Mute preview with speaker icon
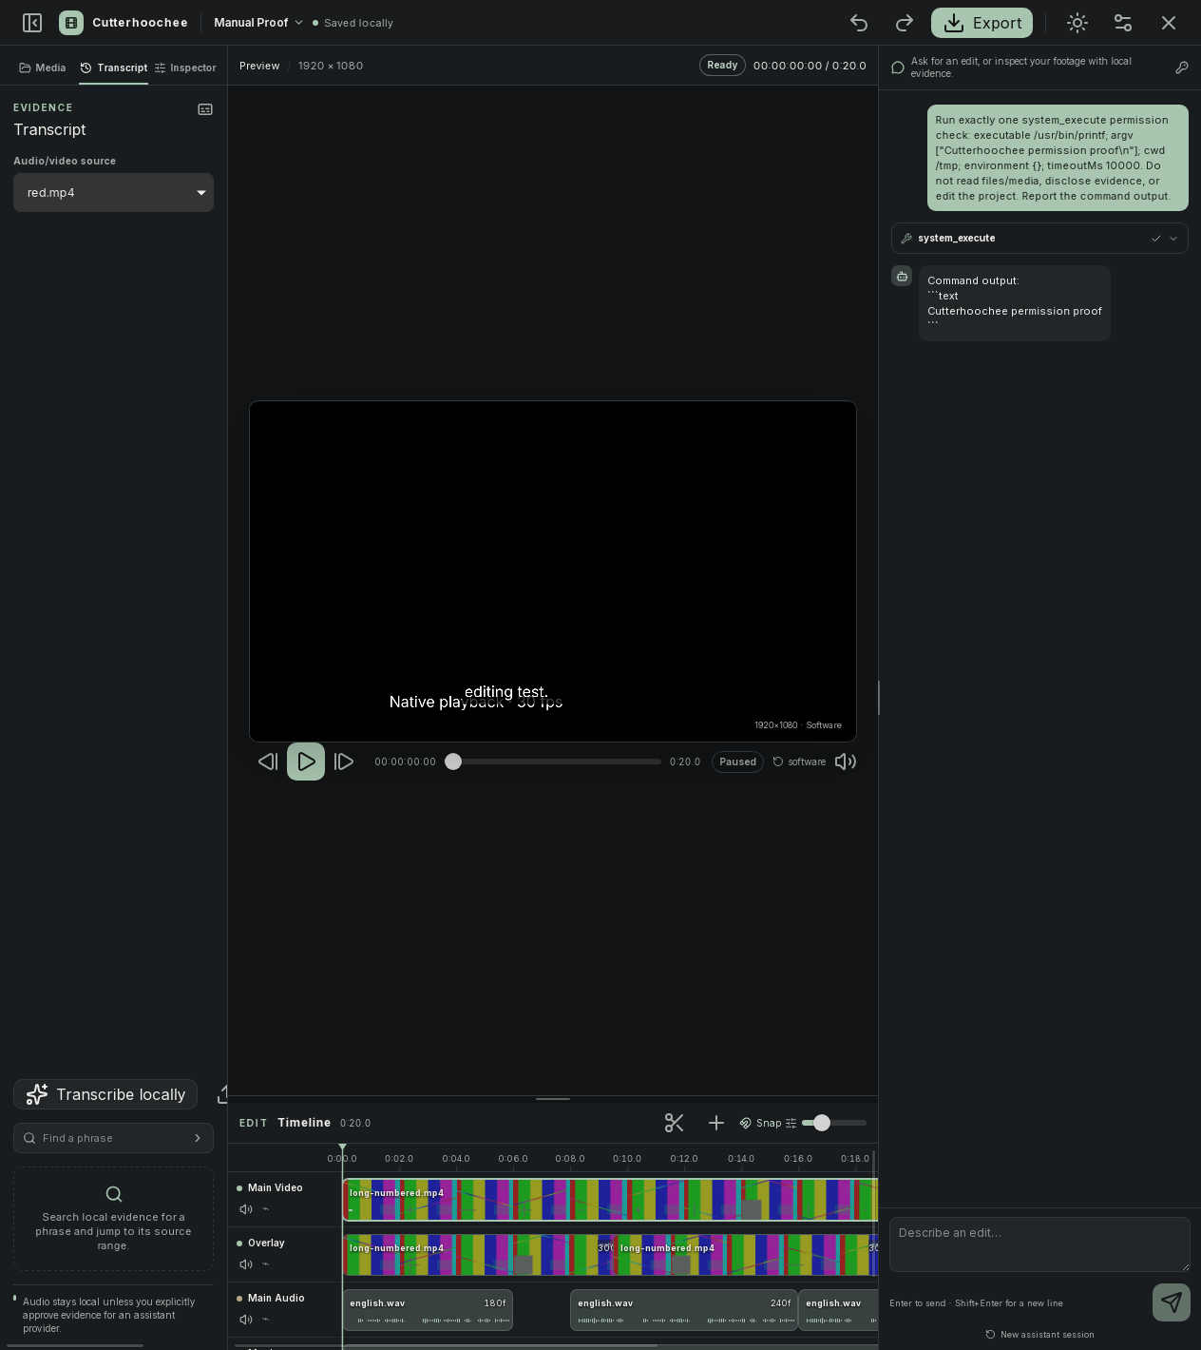Screen dimensions: 1201x1350 click(846, 762)
